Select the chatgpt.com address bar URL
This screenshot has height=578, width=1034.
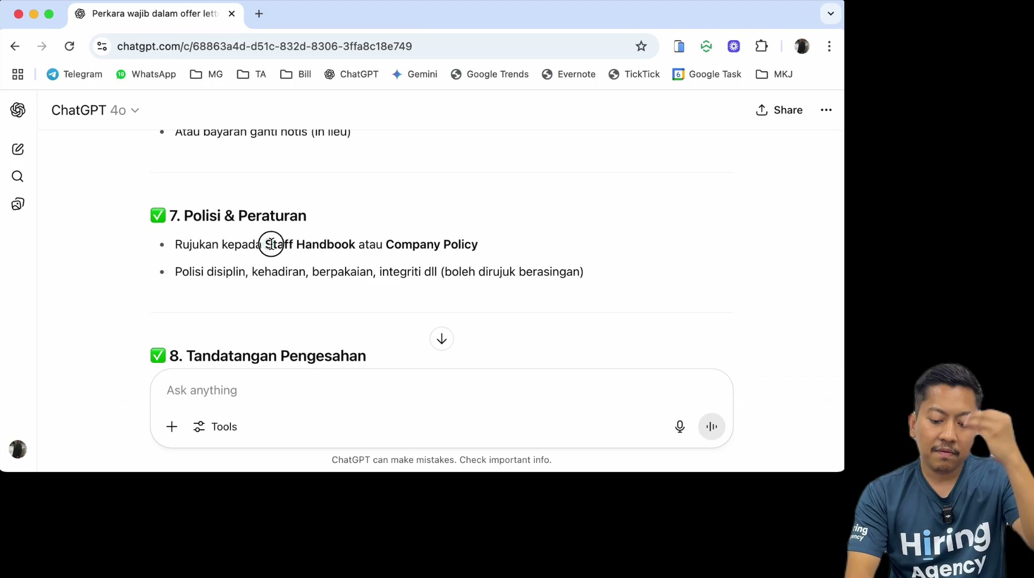pos(265,47)
